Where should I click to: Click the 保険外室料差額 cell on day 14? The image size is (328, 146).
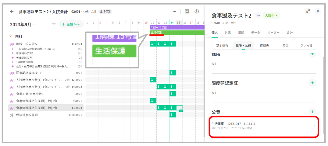click(173, 115)
